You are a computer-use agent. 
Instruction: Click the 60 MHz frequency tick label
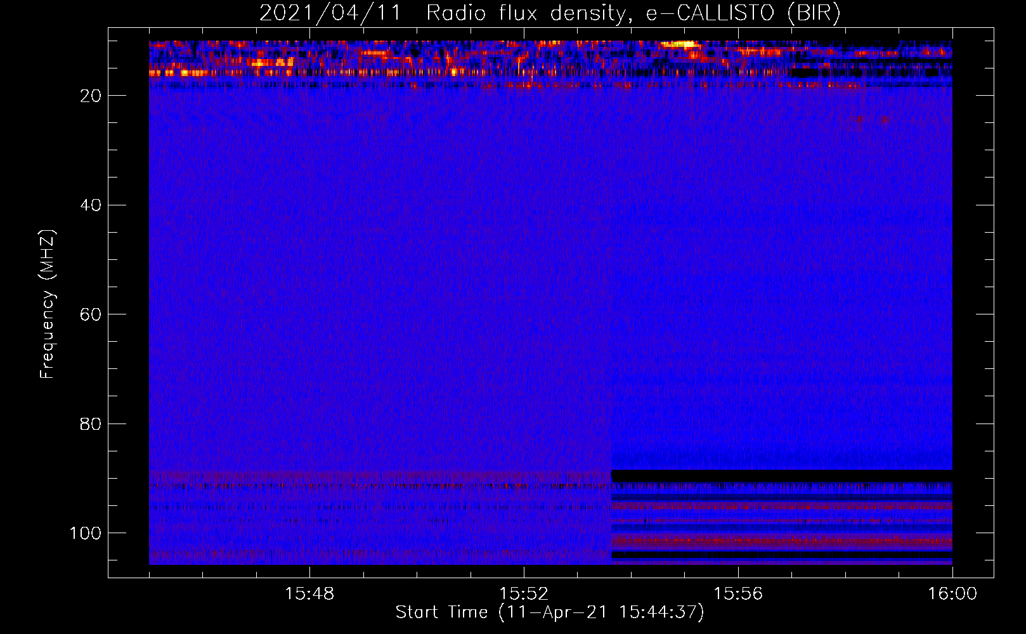pyautogui.click(x=91, y=314)
